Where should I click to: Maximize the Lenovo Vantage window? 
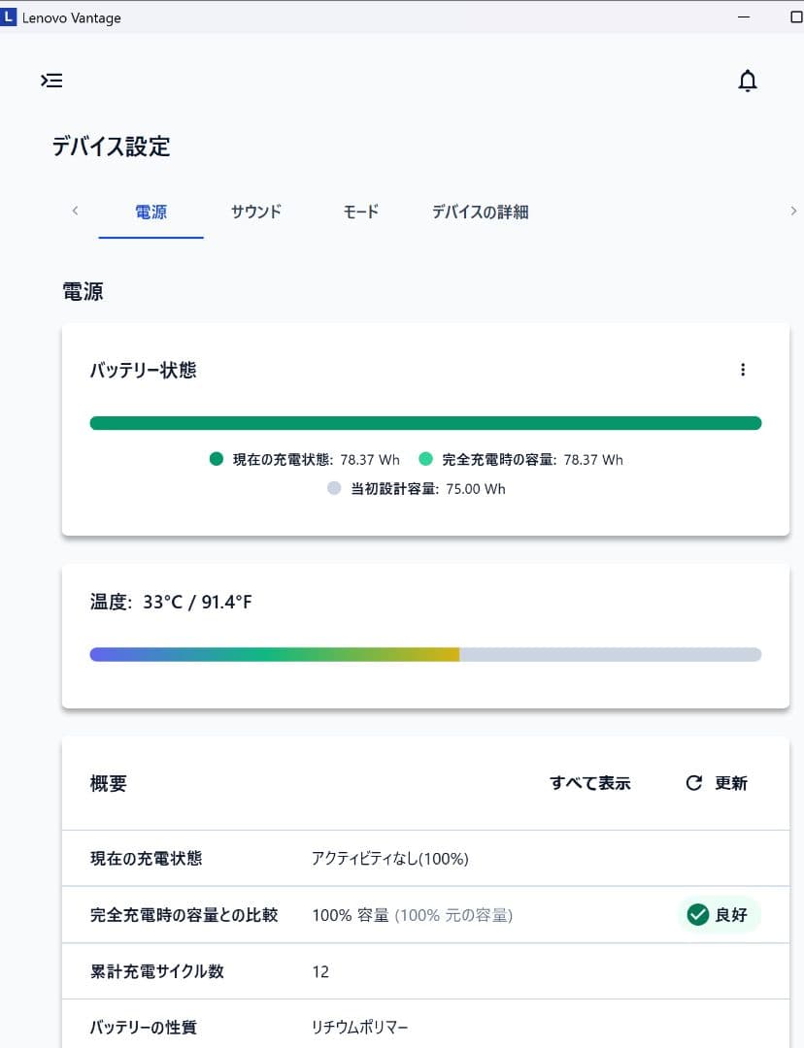tap(796, 17)
